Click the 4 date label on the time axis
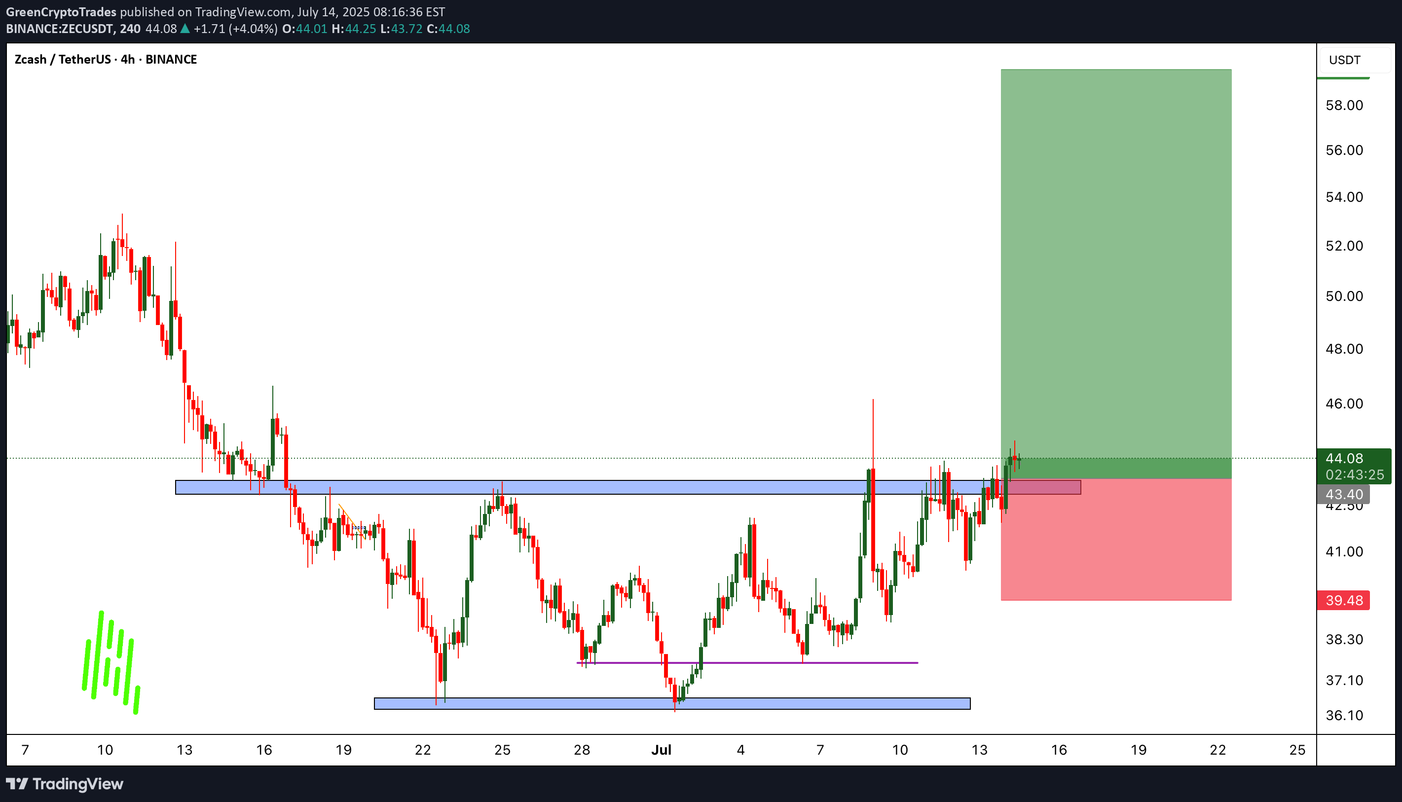Image resolution: width=1402 pixels, height=802 pixels. coord(740,750)
